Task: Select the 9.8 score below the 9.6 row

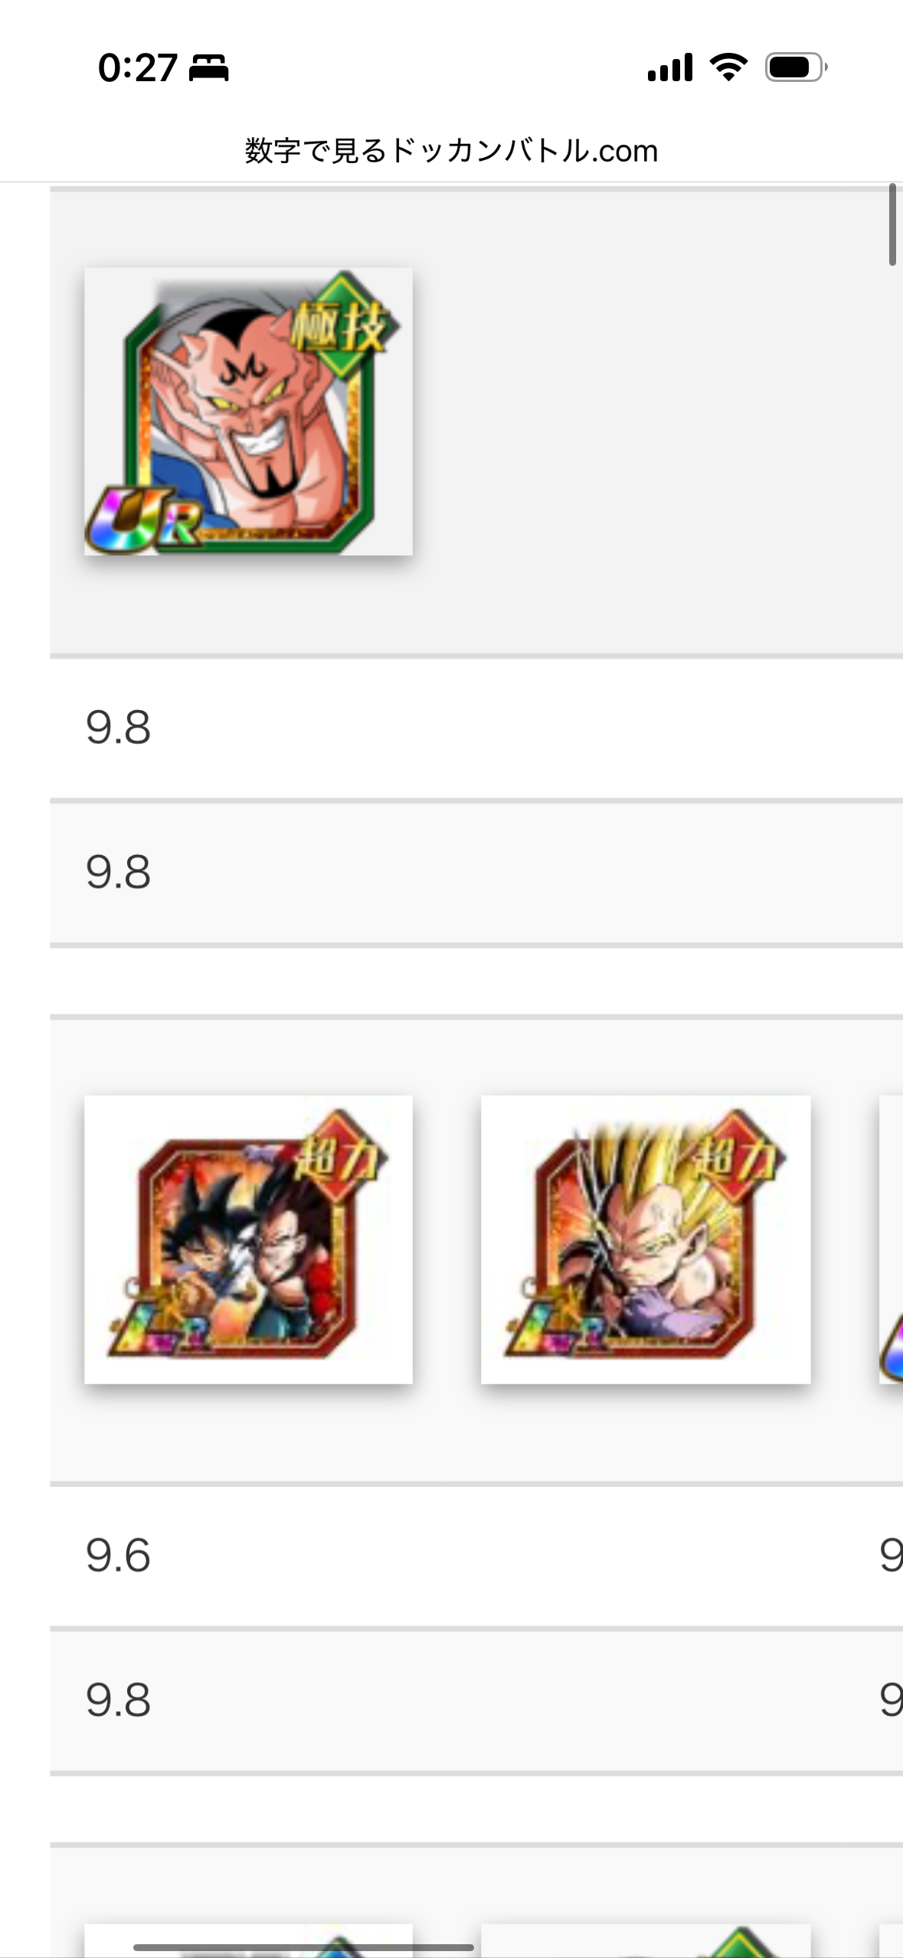Action: tap(118, 1699)
